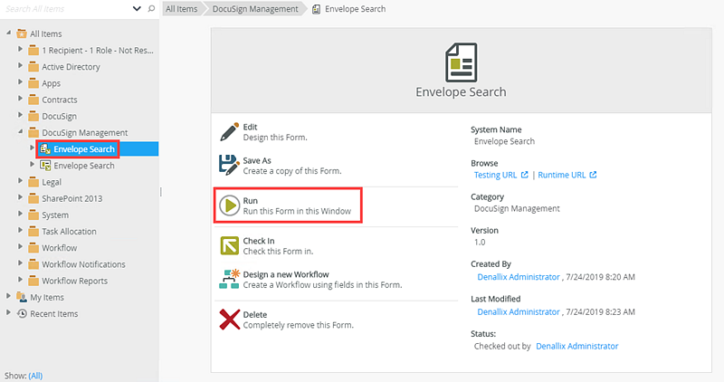Click the Apps folder icon

[x=33, y=83]
